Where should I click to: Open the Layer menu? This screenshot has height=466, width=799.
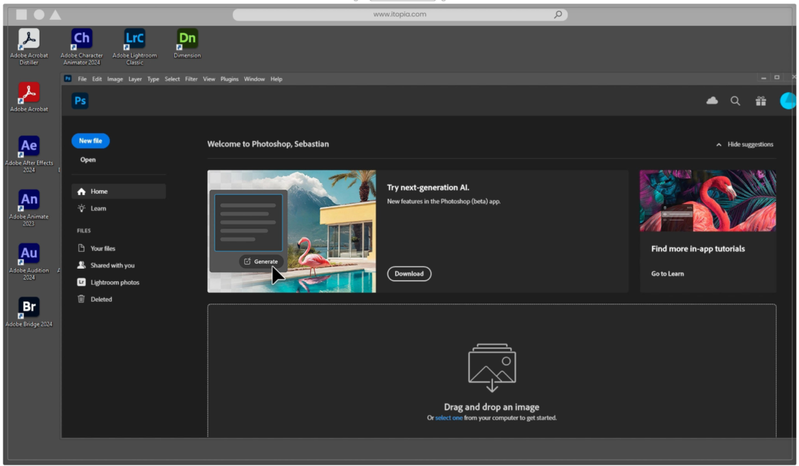[x=135, y=79]
